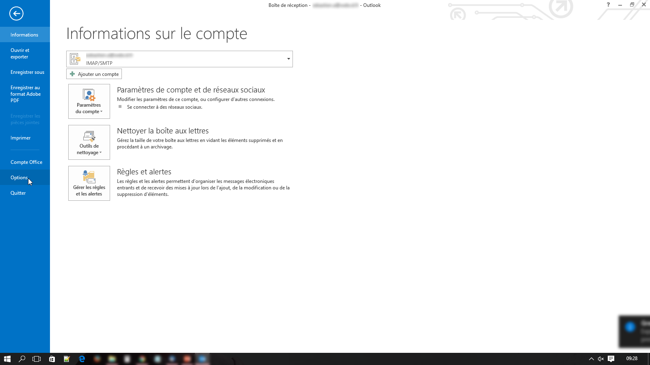650x365 pixels.
Task: Click Ajouter un compte button
Action: point(94,74)
